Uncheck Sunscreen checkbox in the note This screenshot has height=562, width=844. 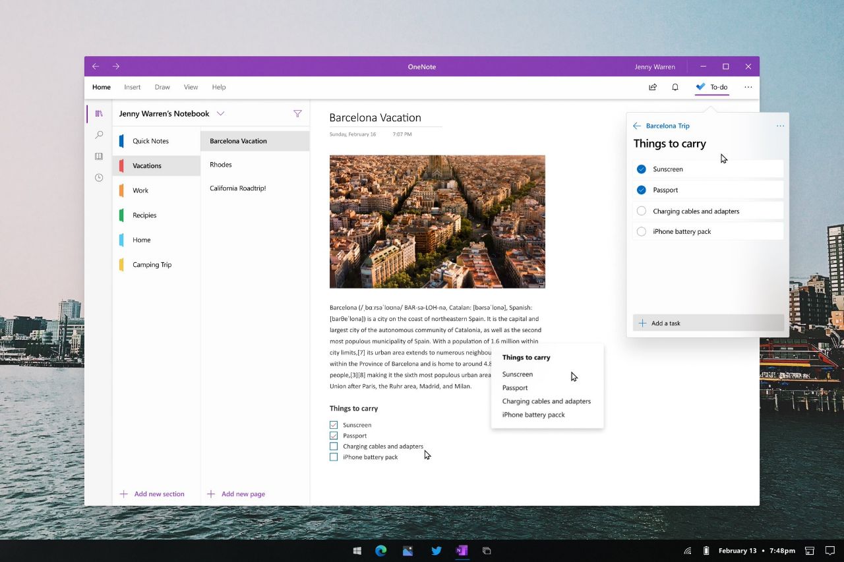point(334,425)
